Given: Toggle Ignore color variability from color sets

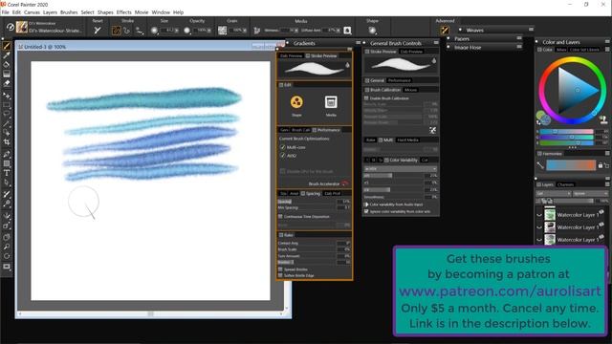Looking at the screenshot, I should pyautogui.click(x=366, y=211).
